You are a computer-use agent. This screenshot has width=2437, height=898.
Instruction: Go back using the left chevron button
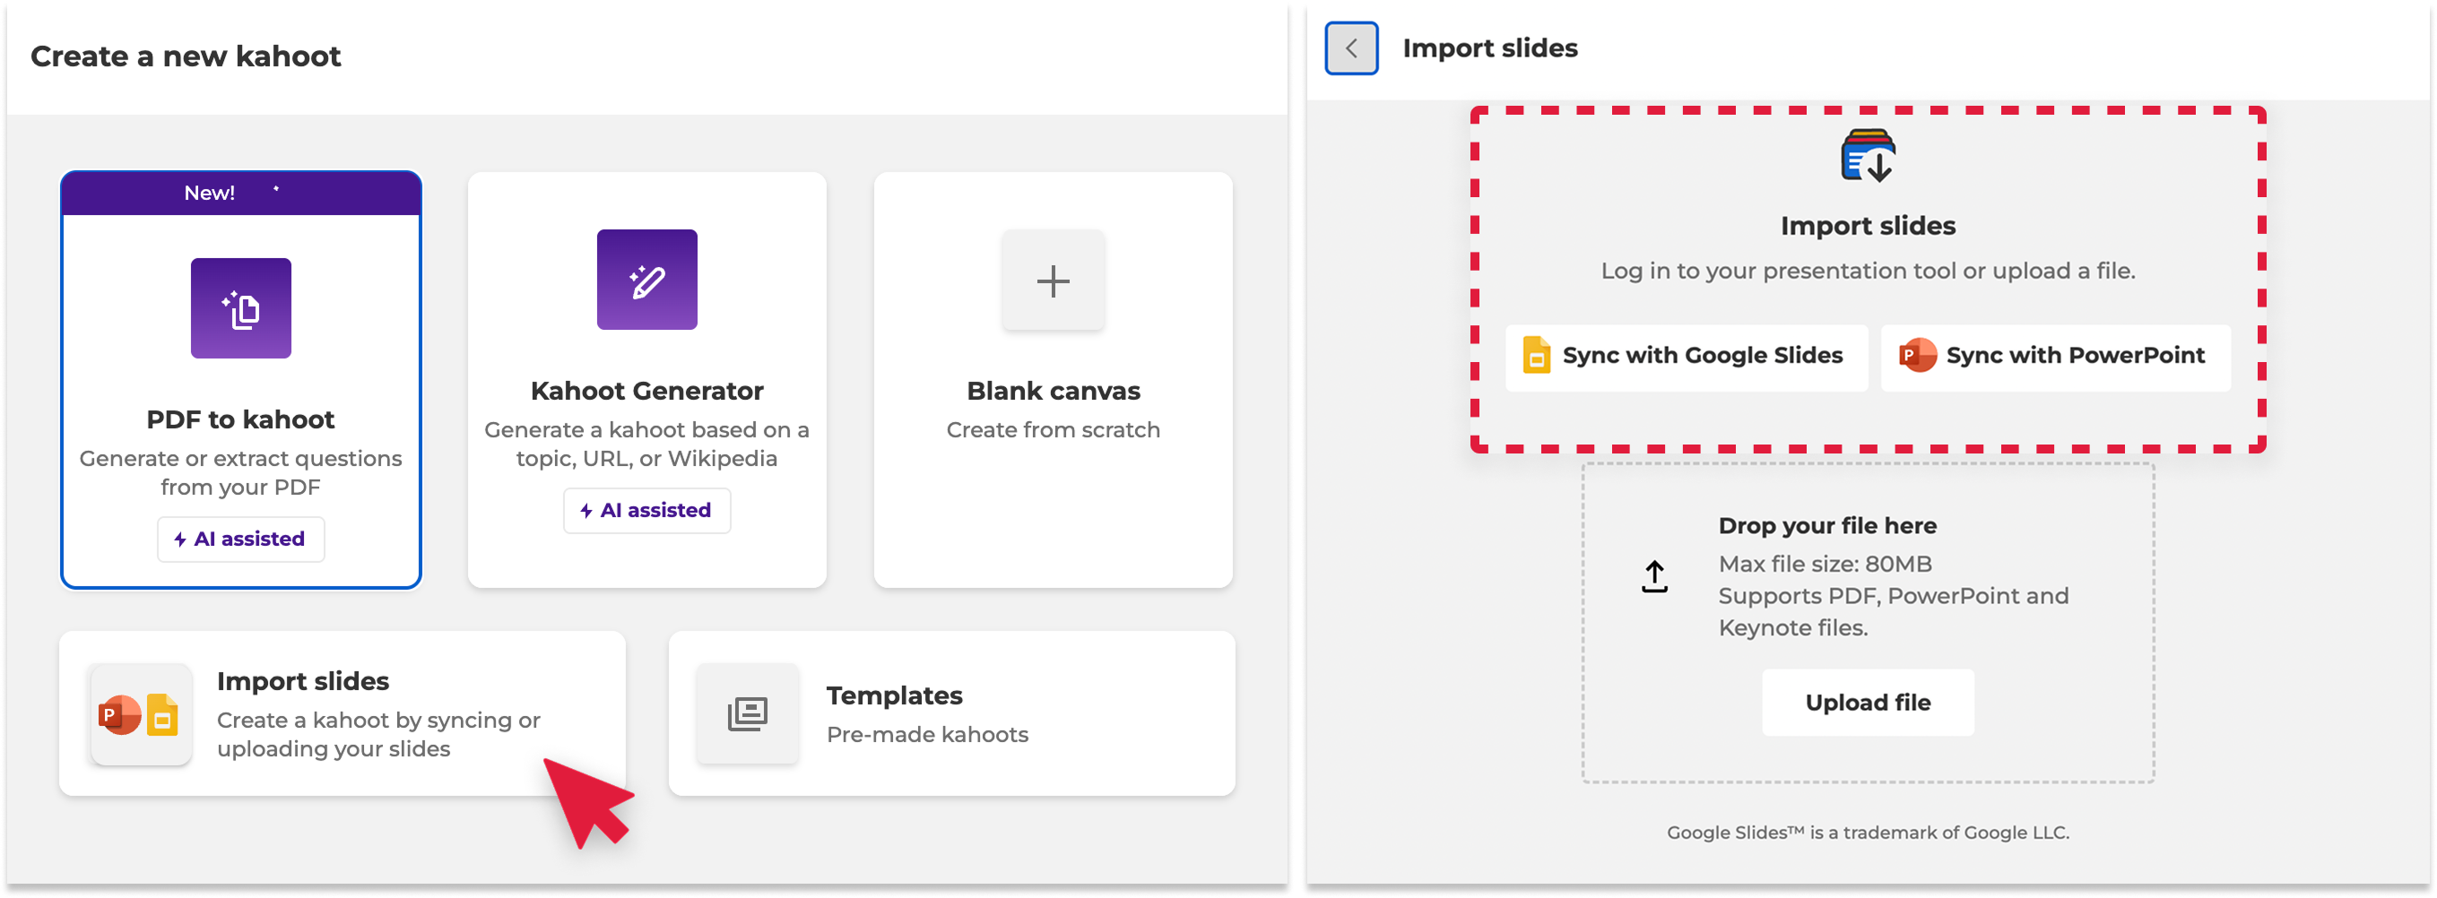tap(1350, 48)
